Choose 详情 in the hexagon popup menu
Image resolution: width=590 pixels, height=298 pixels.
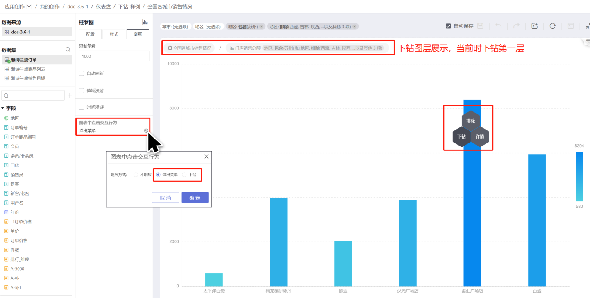point(480,137)
